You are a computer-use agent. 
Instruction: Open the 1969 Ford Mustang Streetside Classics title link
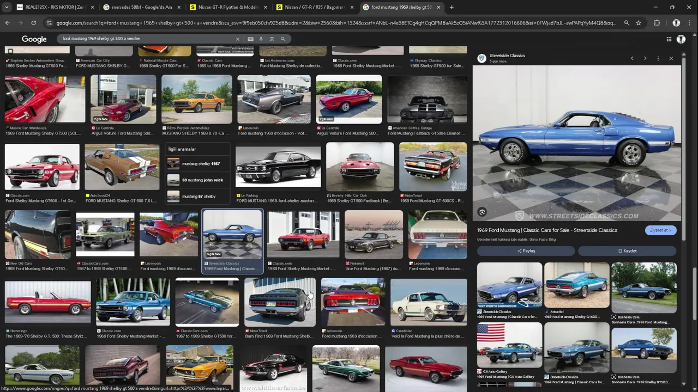[x=547, y=230]
